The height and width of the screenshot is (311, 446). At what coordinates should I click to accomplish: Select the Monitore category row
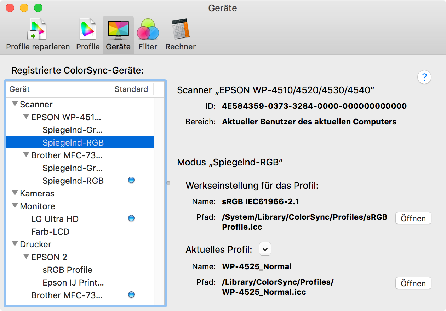[80, 206]
